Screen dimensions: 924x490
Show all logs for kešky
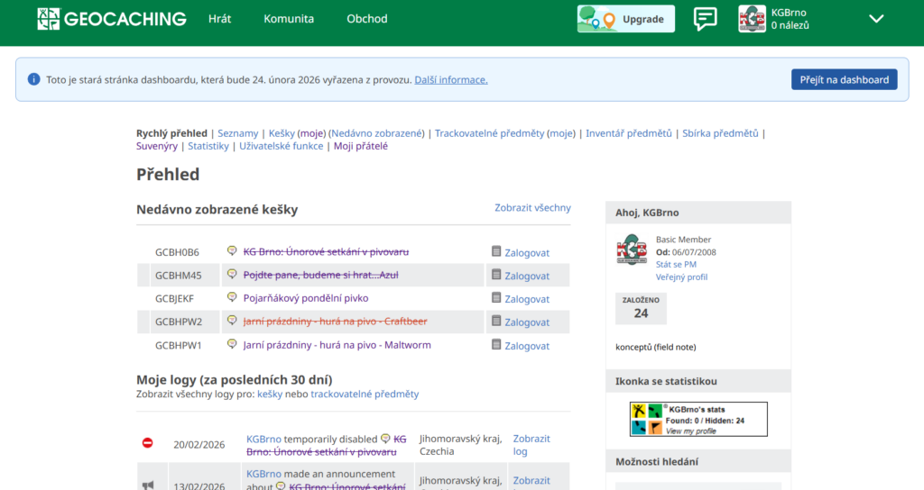pyautogui.click(x=270, y=395)
